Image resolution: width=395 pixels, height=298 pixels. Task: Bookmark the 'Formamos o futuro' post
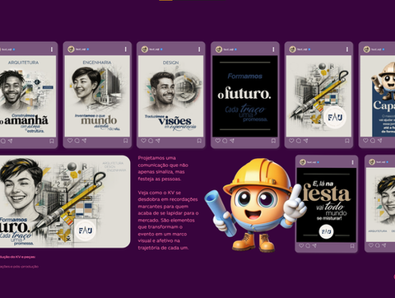pyautogui.click(x=273, y=141)
